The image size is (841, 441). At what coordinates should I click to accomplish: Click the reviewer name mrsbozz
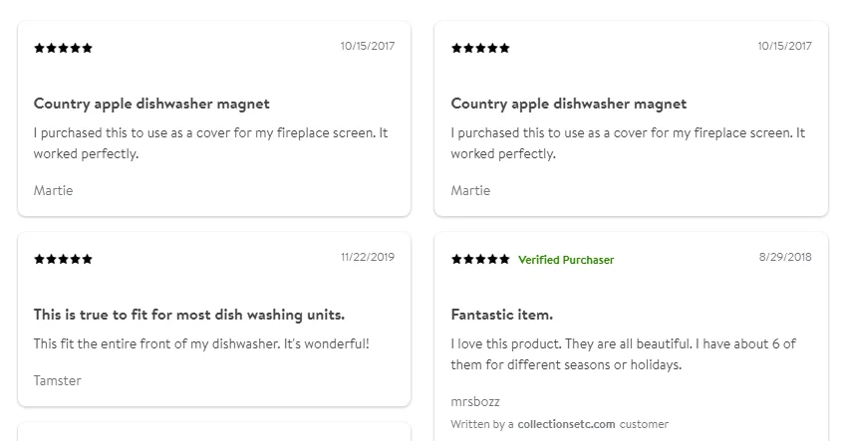(475, 401)
